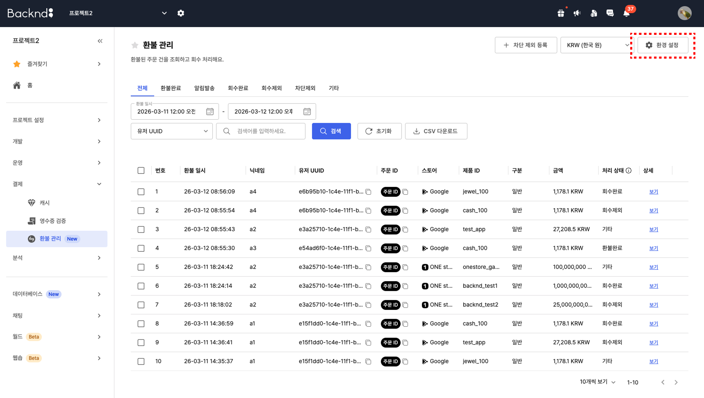The image size is (704, 398).
Task: Check the checkbox on row 5
Action: [141, 267]
